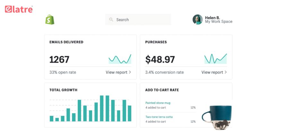Click the Helen B. name
289x131 pixels.
(x=212, y=18)
